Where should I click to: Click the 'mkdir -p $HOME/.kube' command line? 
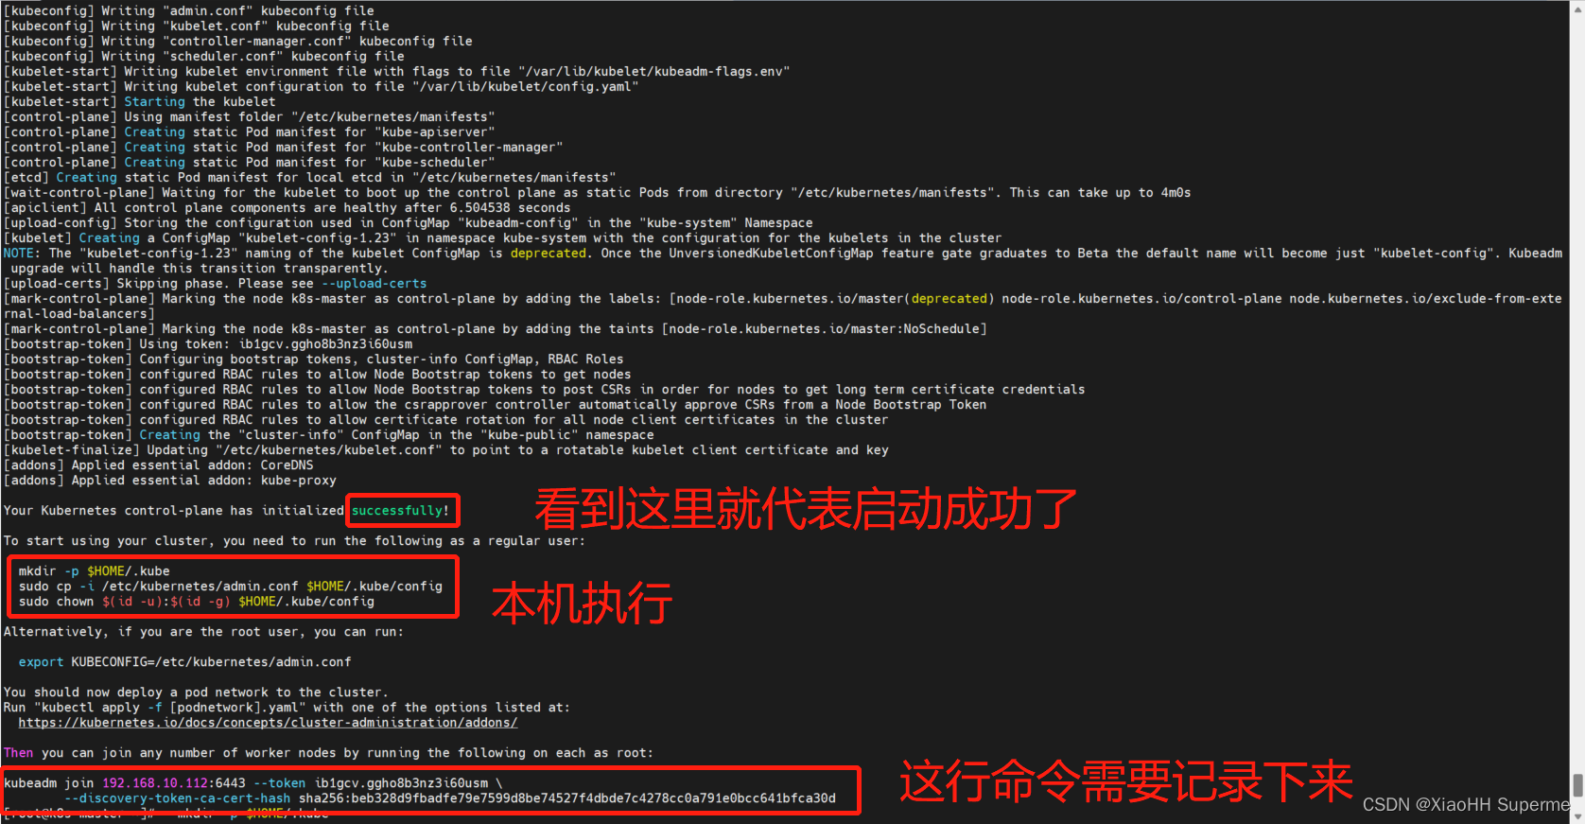(x=95, y=571)
